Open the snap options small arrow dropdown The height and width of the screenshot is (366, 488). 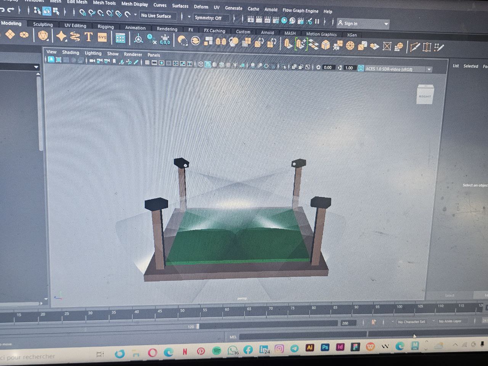coord(135,14)
